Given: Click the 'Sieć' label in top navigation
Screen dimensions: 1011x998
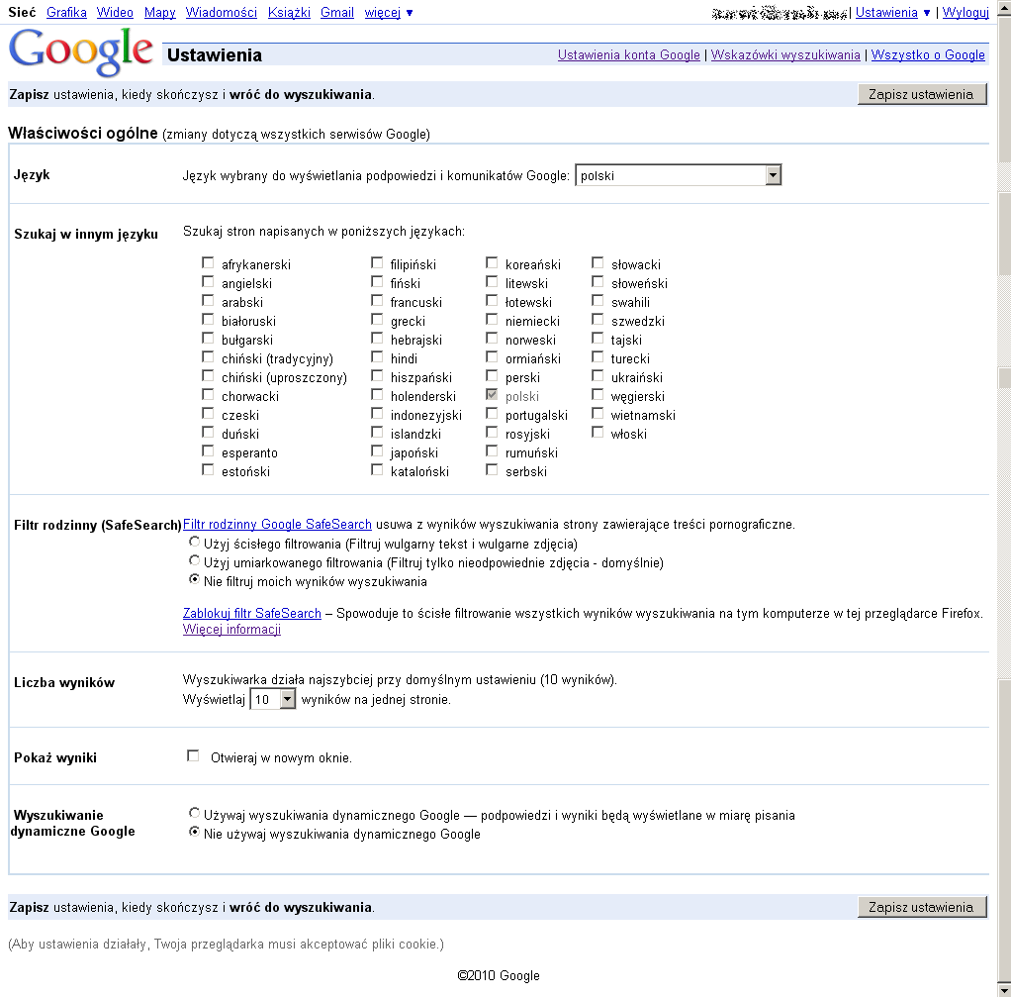Looking at the screenshot, I should click(x=22, y=12).
